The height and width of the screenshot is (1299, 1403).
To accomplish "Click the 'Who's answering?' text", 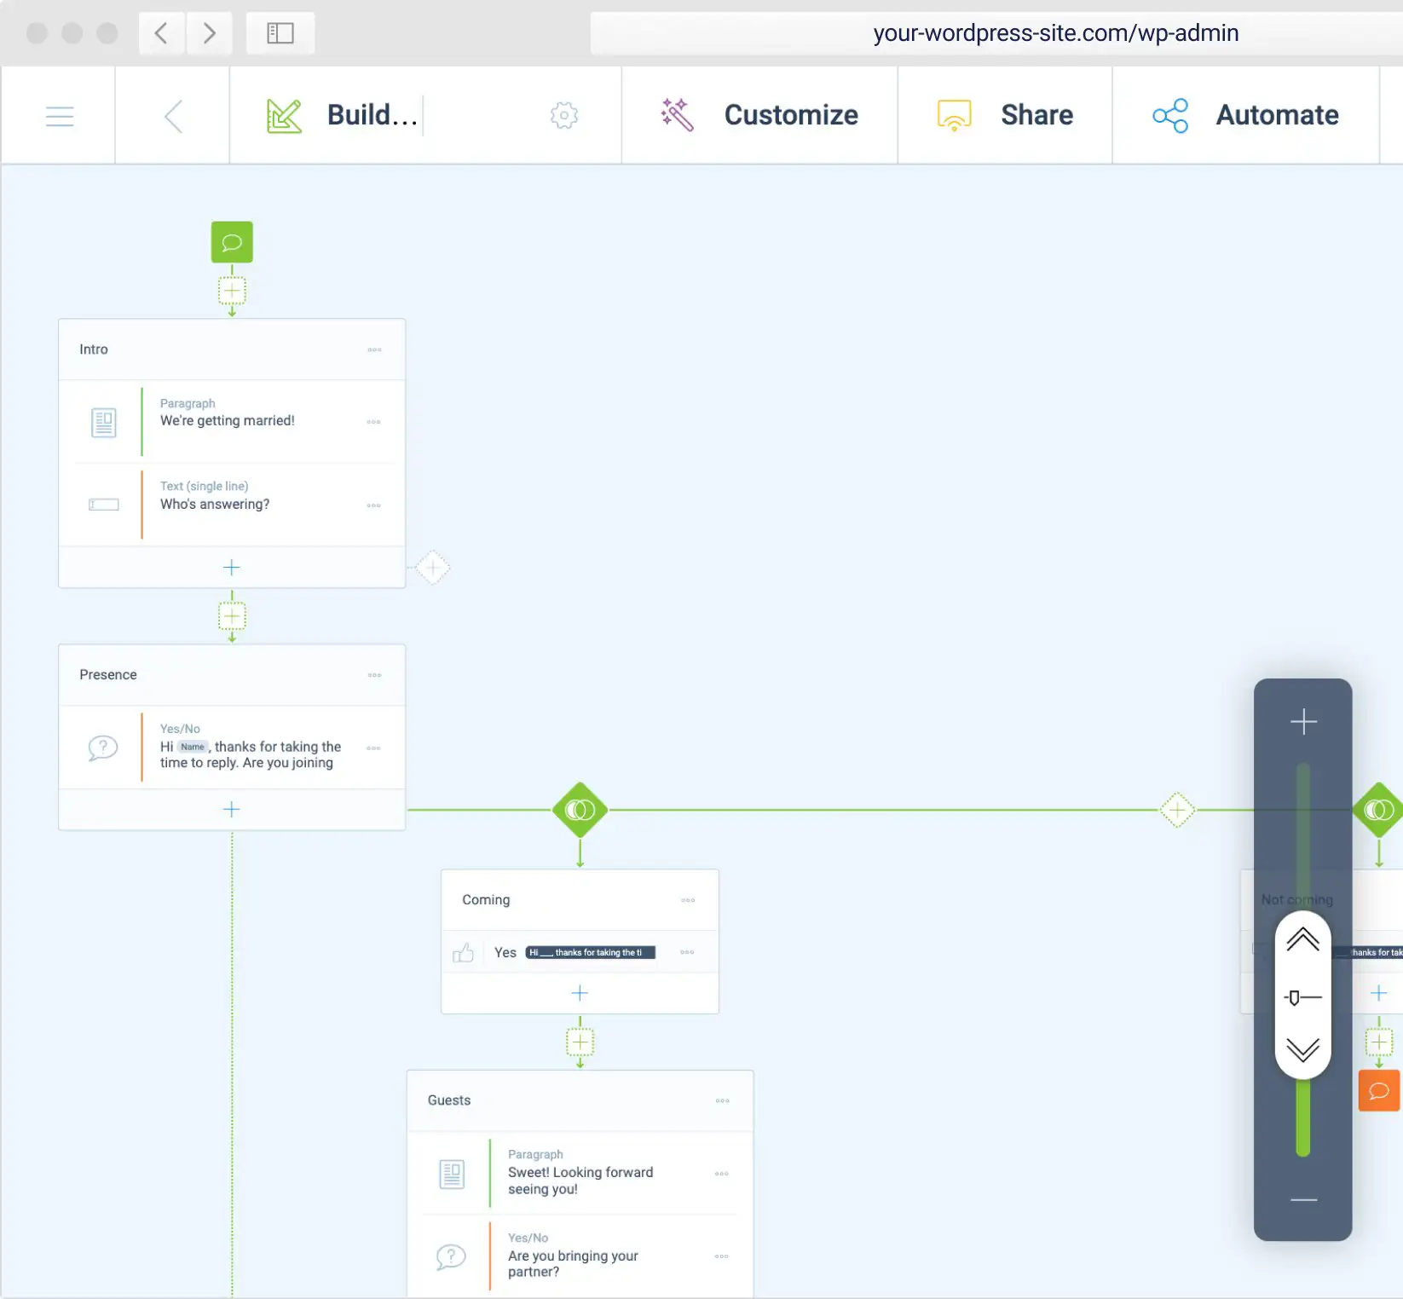I will 215,504.
